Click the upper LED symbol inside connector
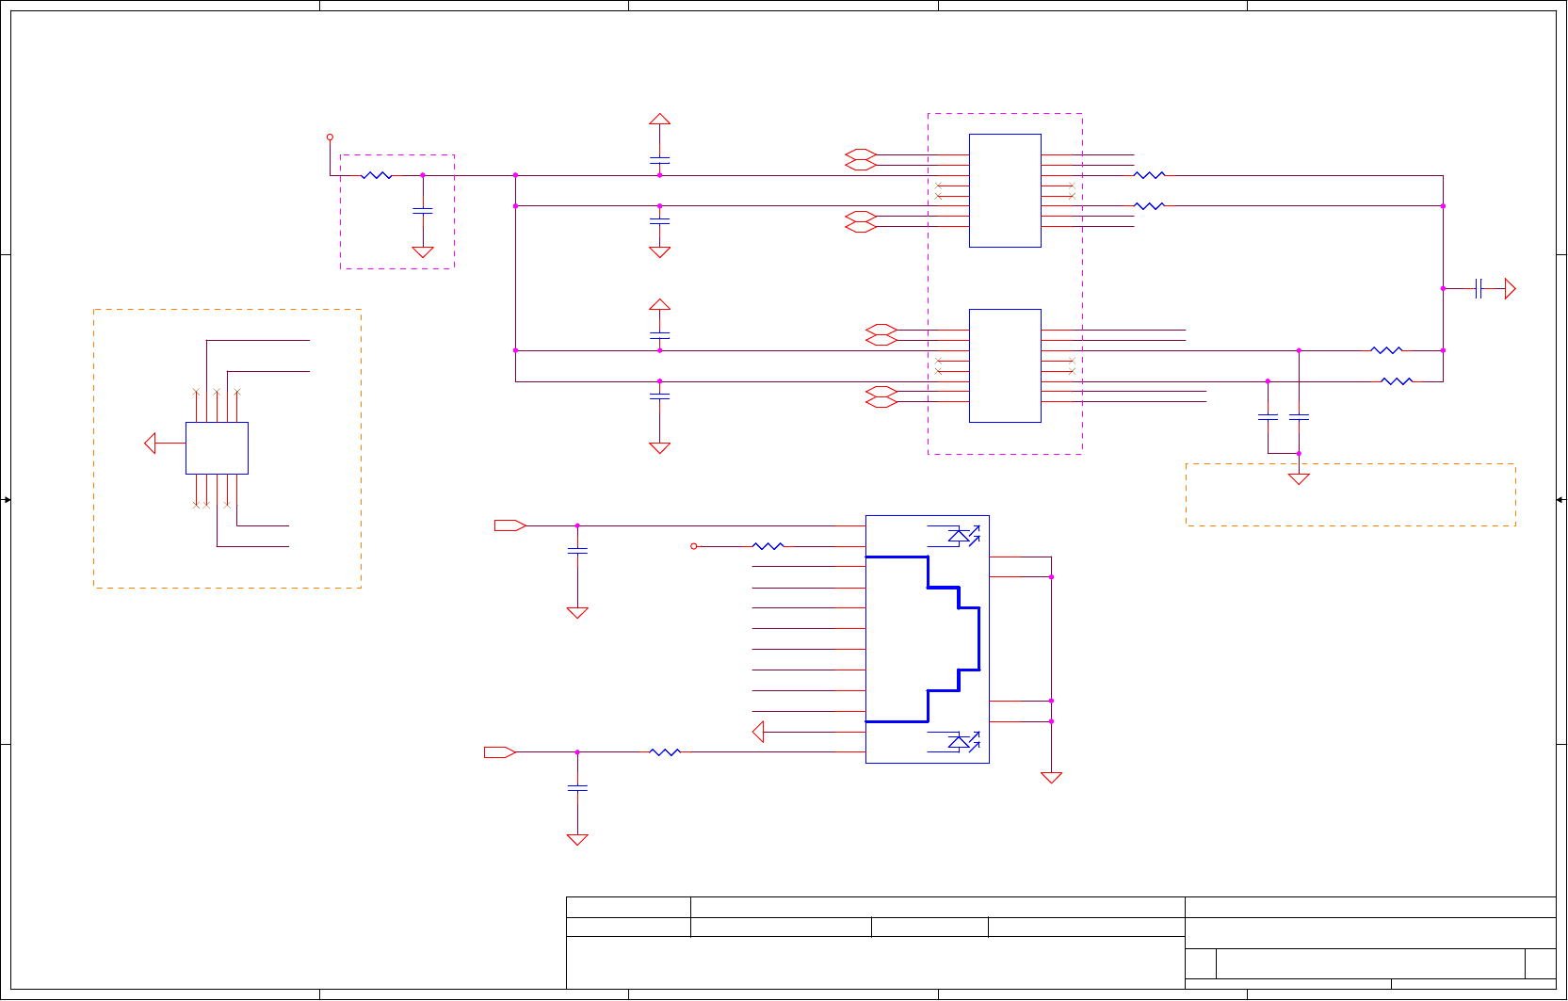This screenshot has height=1001, width=1568. coord(954,536)
